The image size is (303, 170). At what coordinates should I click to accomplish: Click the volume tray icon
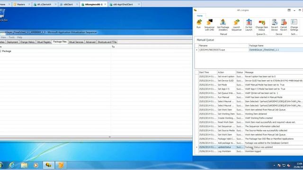pyautogui.click(x=289, y=165)
